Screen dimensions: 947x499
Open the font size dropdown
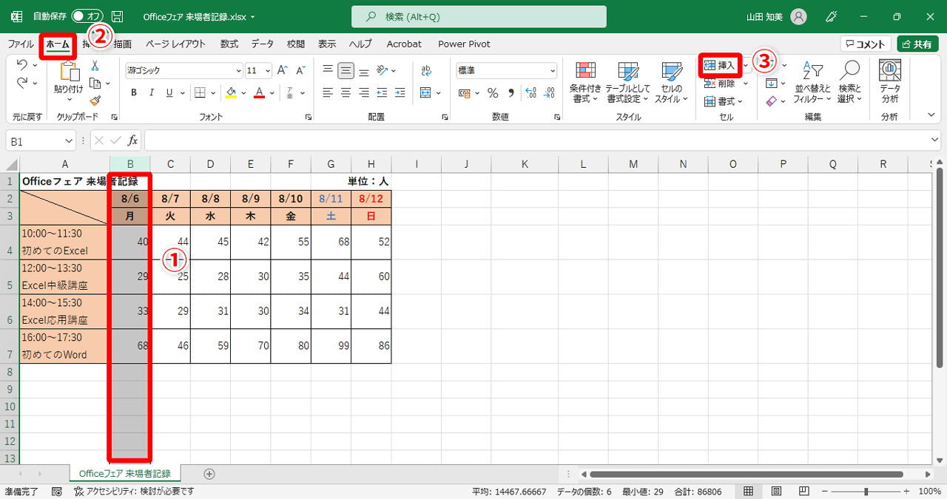[267, 69]
